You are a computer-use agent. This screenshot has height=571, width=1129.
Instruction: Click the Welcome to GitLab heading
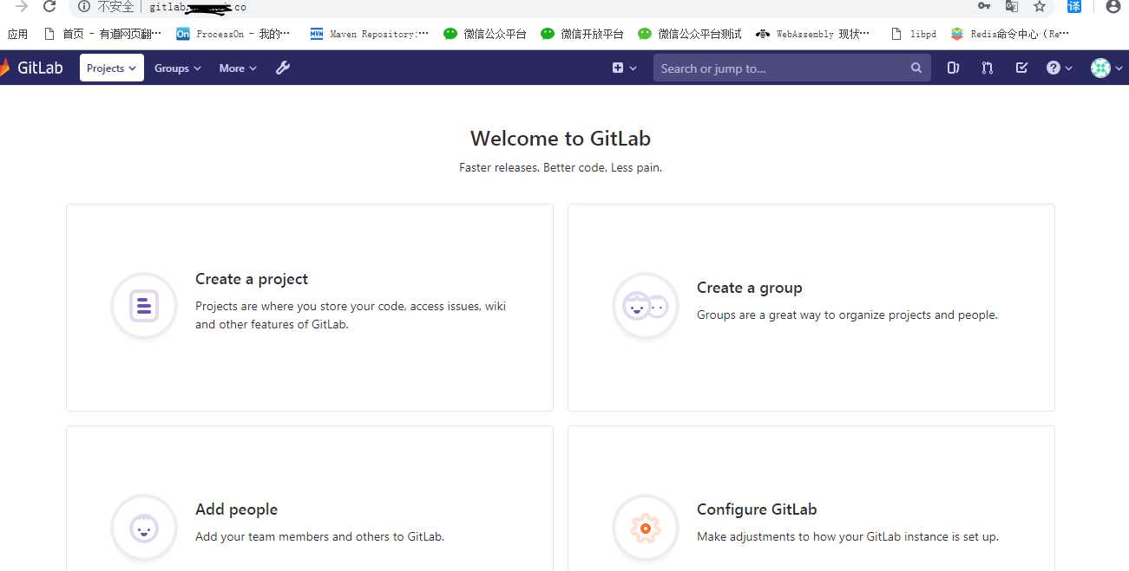click(561, 139)
